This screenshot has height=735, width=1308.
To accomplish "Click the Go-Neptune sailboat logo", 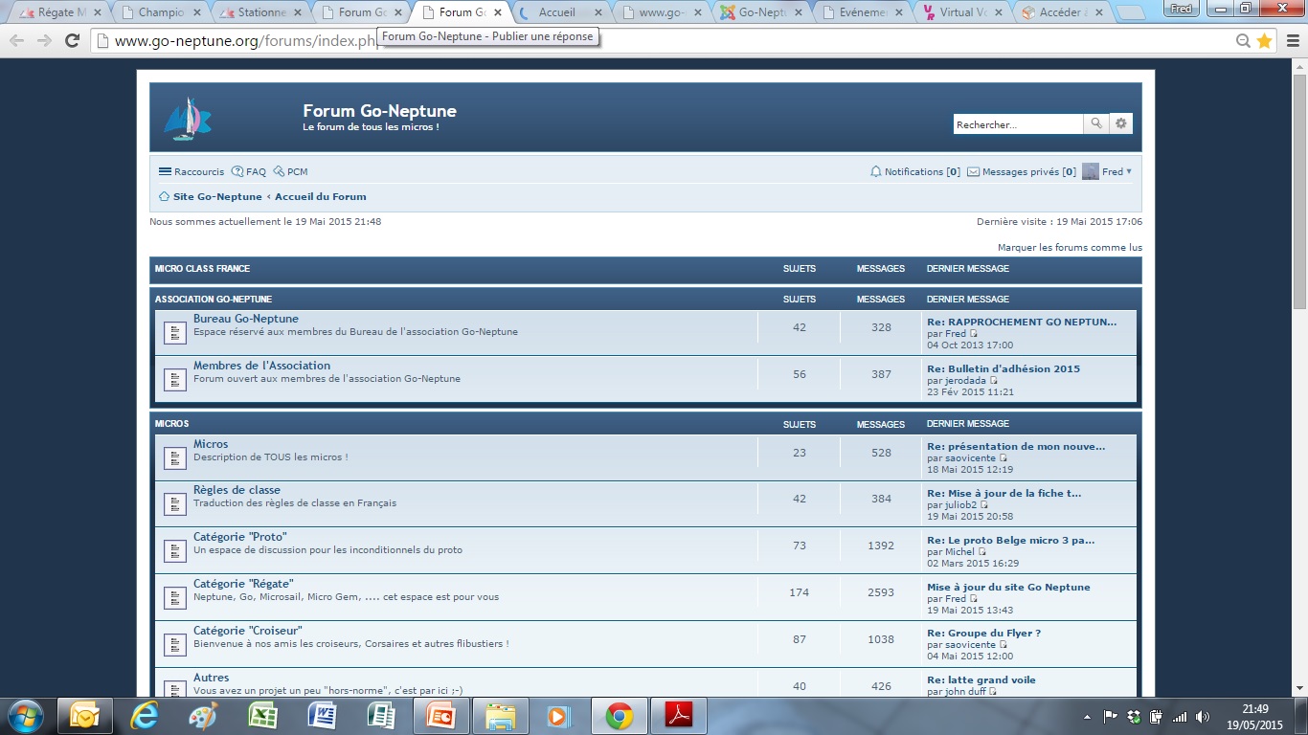I will [187, 119].
